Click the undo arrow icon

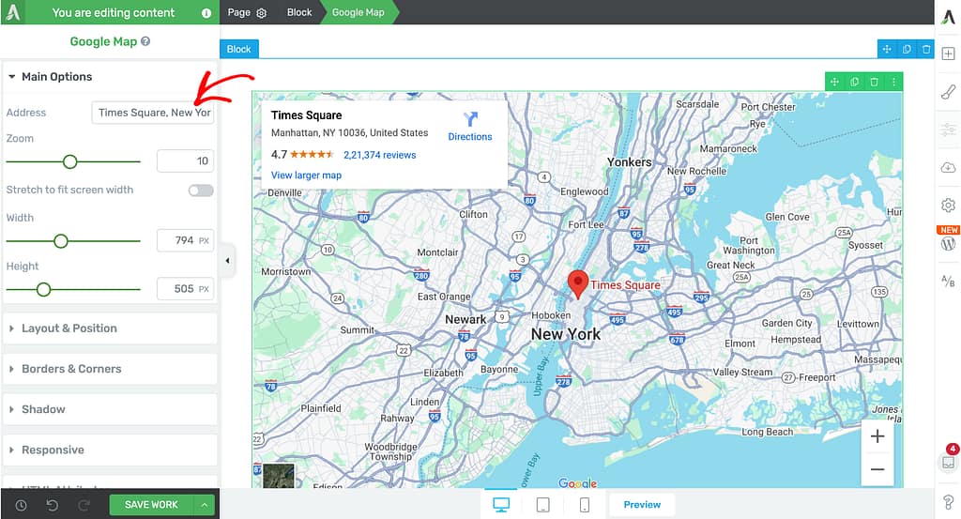pyautogui.click(x=53, y=505)
